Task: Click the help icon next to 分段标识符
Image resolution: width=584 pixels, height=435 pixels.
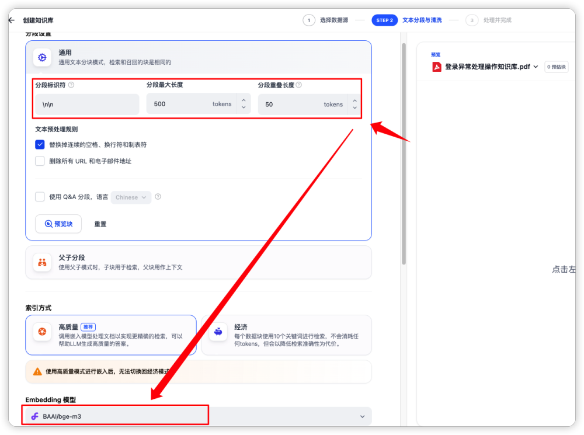Action: (x=71, y=85)
